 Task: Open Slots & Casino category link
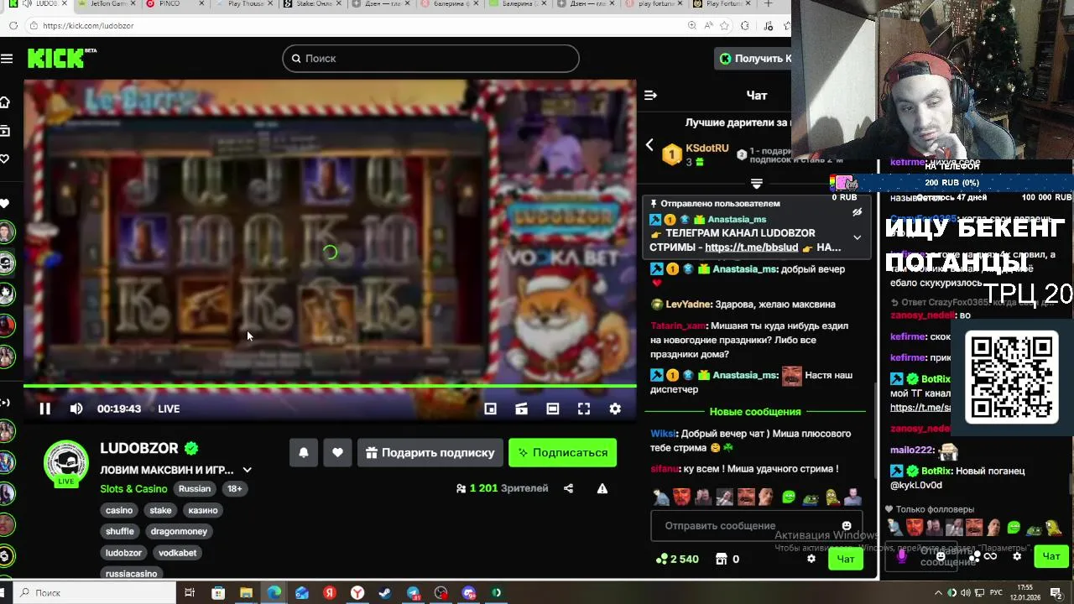point(133,489)
